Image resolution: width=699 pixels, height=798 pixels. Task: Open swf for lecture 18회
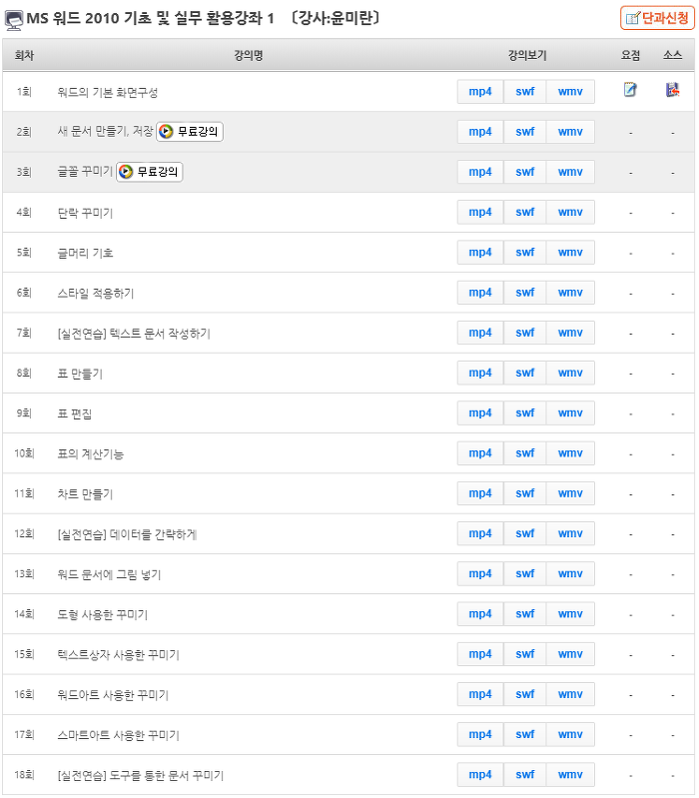point(525,775)
